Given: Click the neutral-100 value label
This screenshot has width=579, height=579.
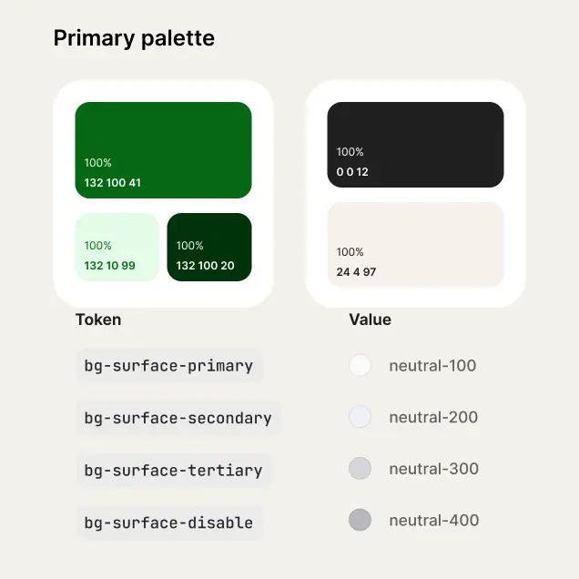Looking at the screenshot, I should [x=432, y=366].
